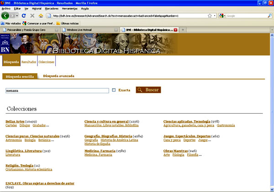
Task: Click the forward navigation arrow
Action: coord(12,16)
